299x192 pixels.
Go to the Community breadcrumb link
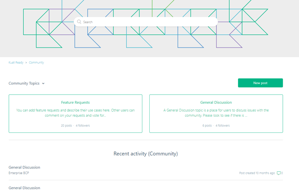click(37, 62)
